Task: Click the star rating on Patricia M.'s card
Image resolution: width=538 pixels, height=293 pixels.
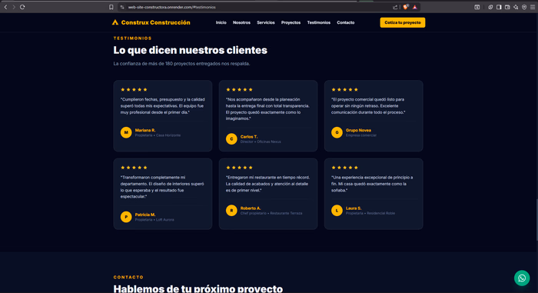Action: pos(134,168)
